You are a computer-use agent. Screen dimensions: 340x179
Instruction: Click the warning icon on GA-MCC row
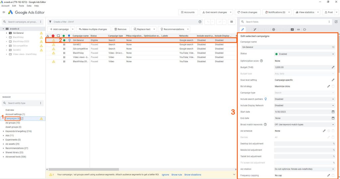tap(53, 45)
